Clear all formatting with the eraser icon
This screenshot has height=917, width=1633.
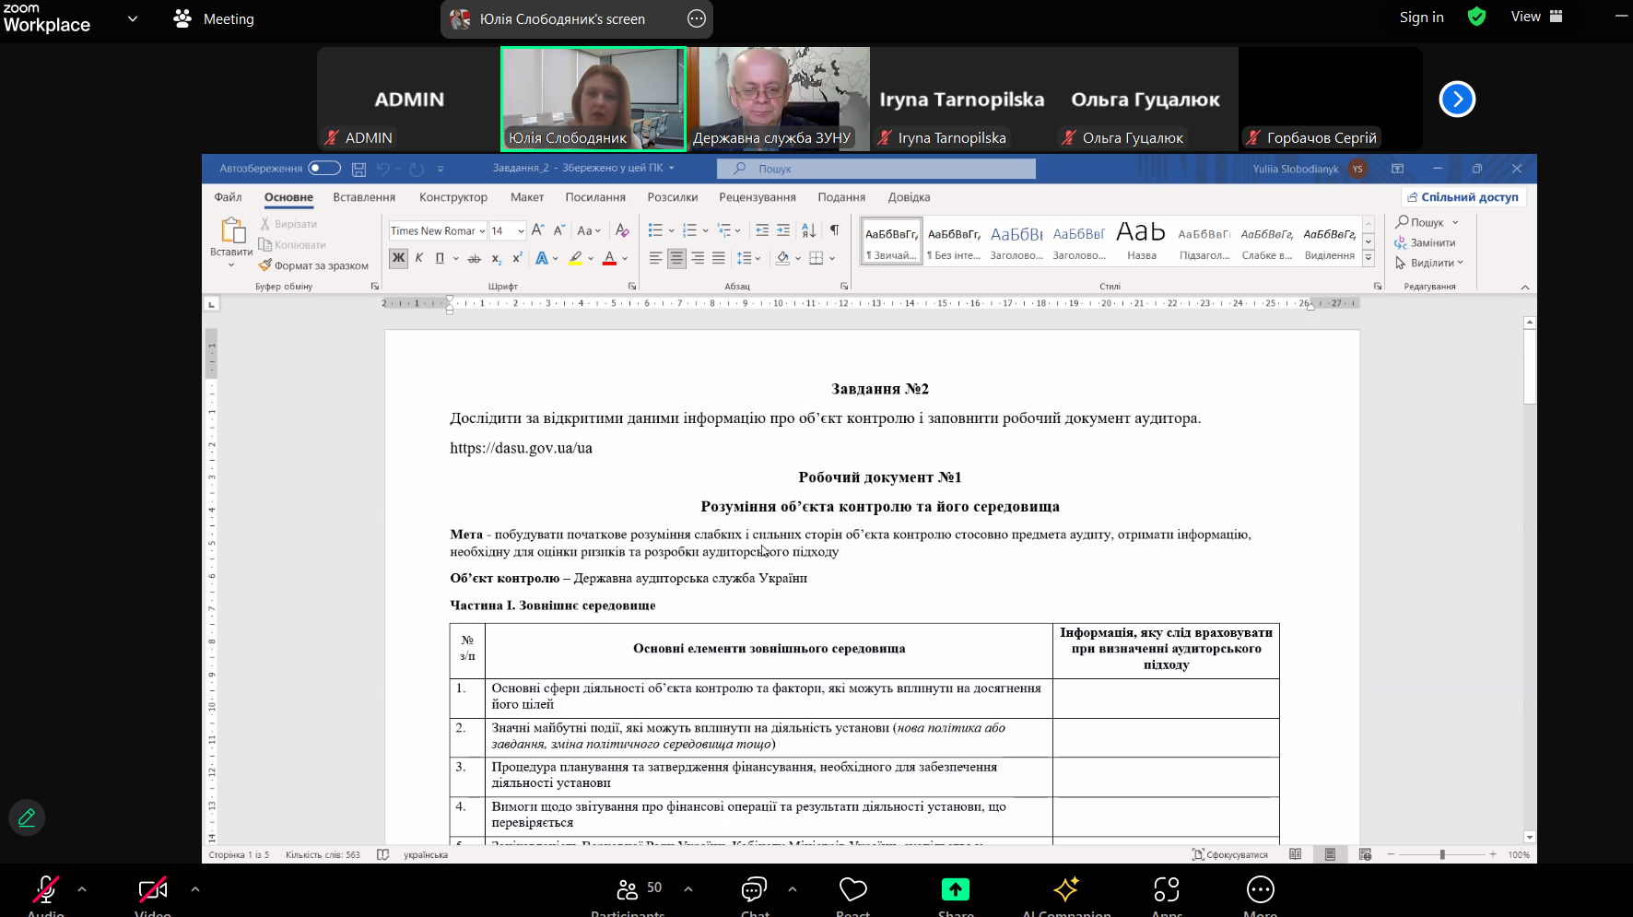(622, 230)
